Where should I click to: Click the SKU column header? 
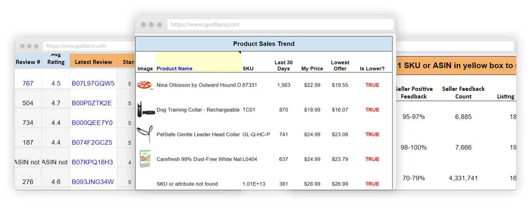pyautogui.click(x=248, y=69)
